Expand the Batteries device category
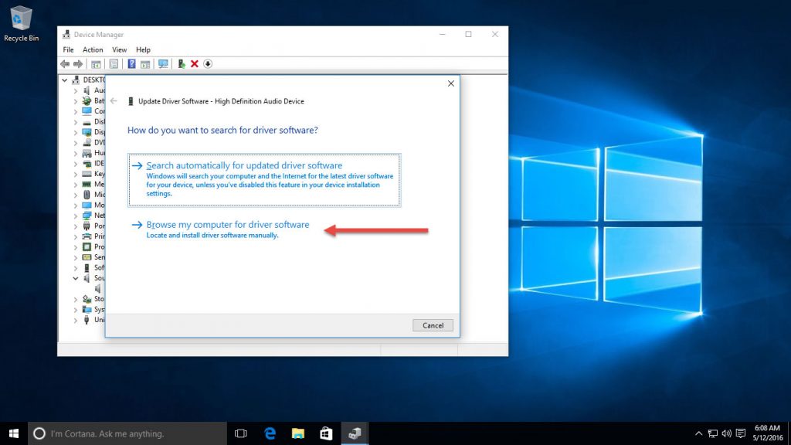Screen dimensions: 791x445 point(76,100)
